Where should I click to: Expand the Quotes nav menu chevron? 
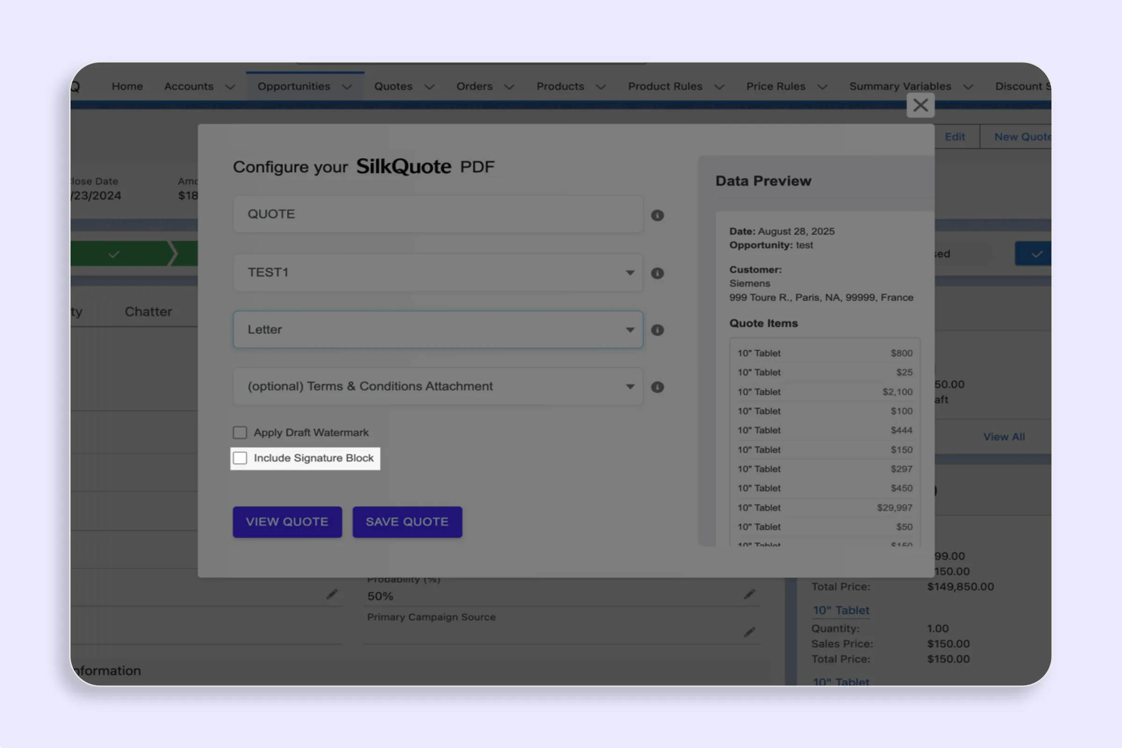(x=429, y=87)
